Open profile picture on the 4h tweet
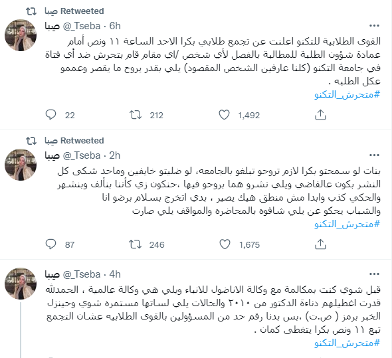 [21, 284]
